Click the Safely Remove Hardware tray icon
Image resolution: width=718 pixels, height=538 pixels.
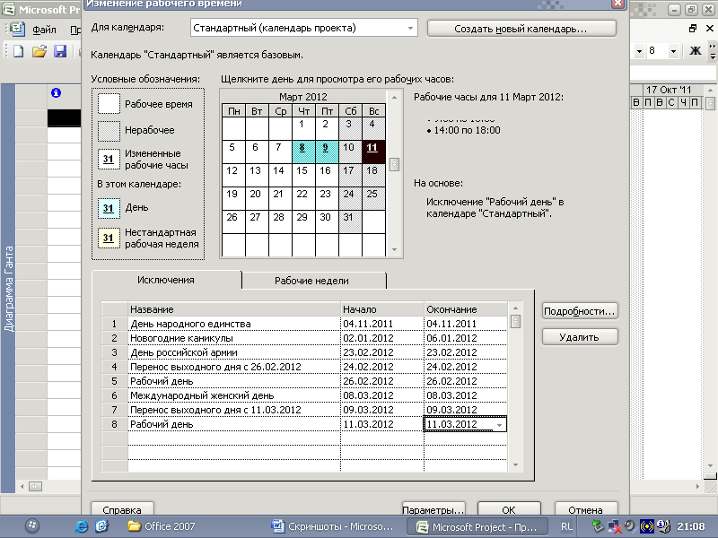(x=598, y=526)
